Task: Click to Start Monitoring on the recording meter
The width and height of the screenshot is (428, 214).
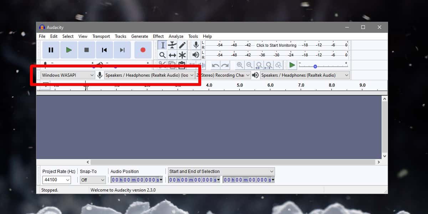Action: click(x=276, y=45)
